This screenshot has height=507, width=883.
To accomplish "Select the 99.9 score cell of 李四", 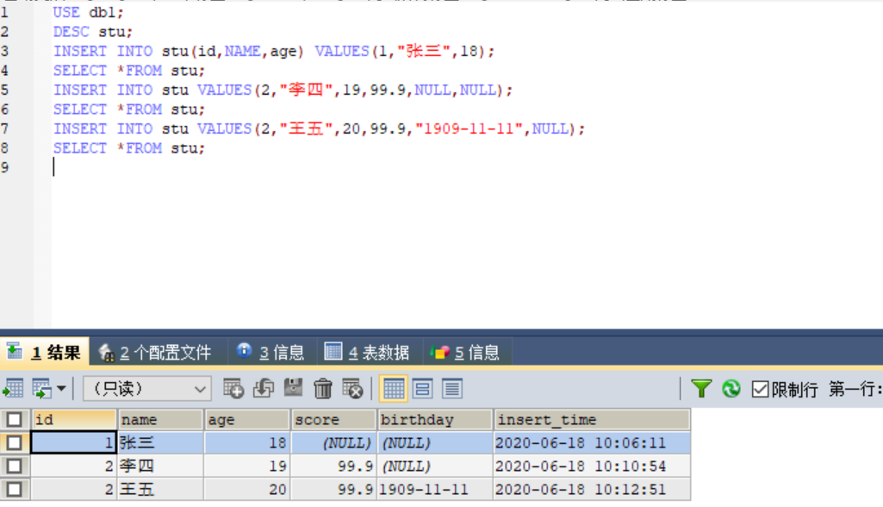I will coord(333,466).
